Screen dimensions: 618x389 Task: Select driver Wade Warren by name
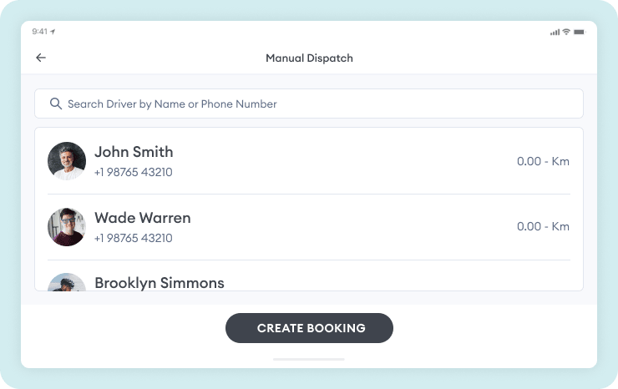point(143,218)
